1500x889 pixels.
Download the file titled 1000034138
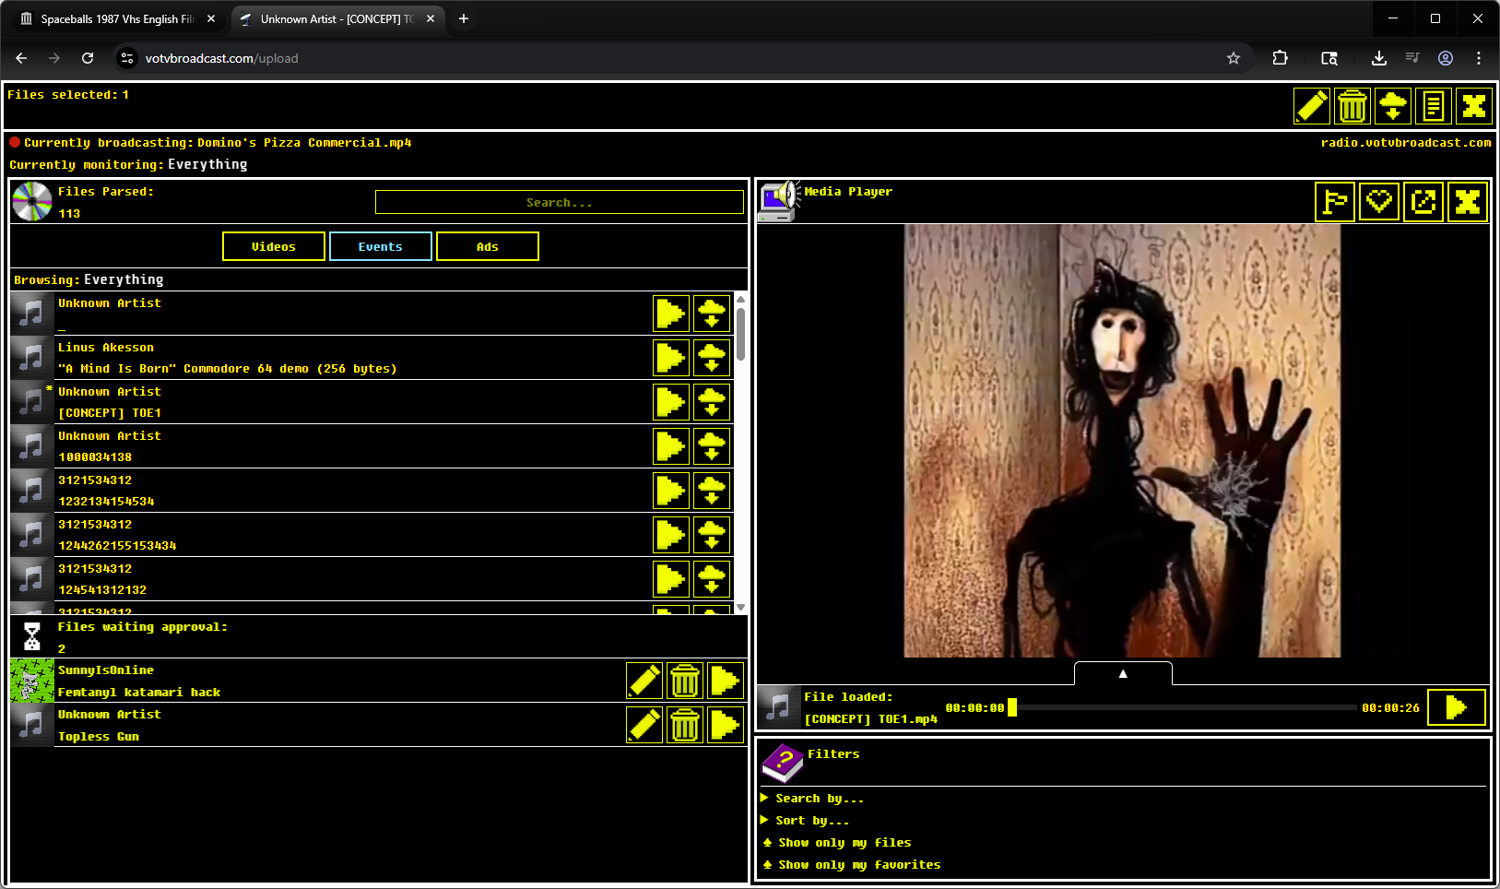(712, 446)
